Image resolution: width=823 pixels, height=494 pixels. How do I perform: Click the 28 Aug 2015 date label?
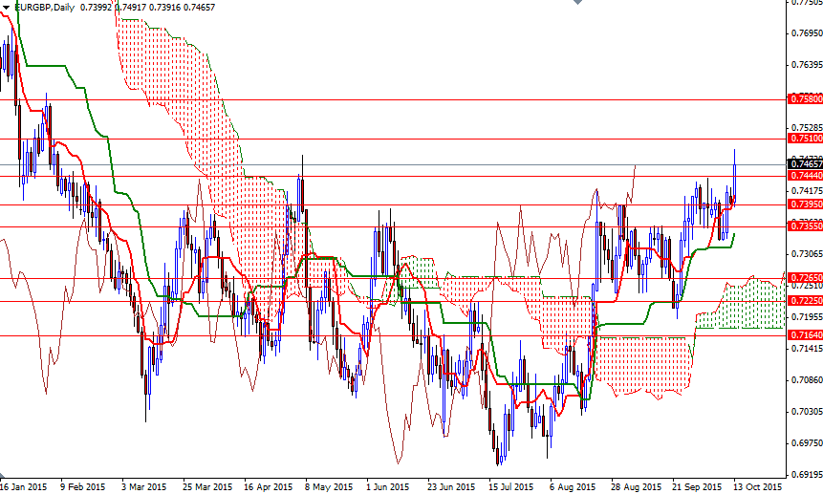[x=628, y=486]
